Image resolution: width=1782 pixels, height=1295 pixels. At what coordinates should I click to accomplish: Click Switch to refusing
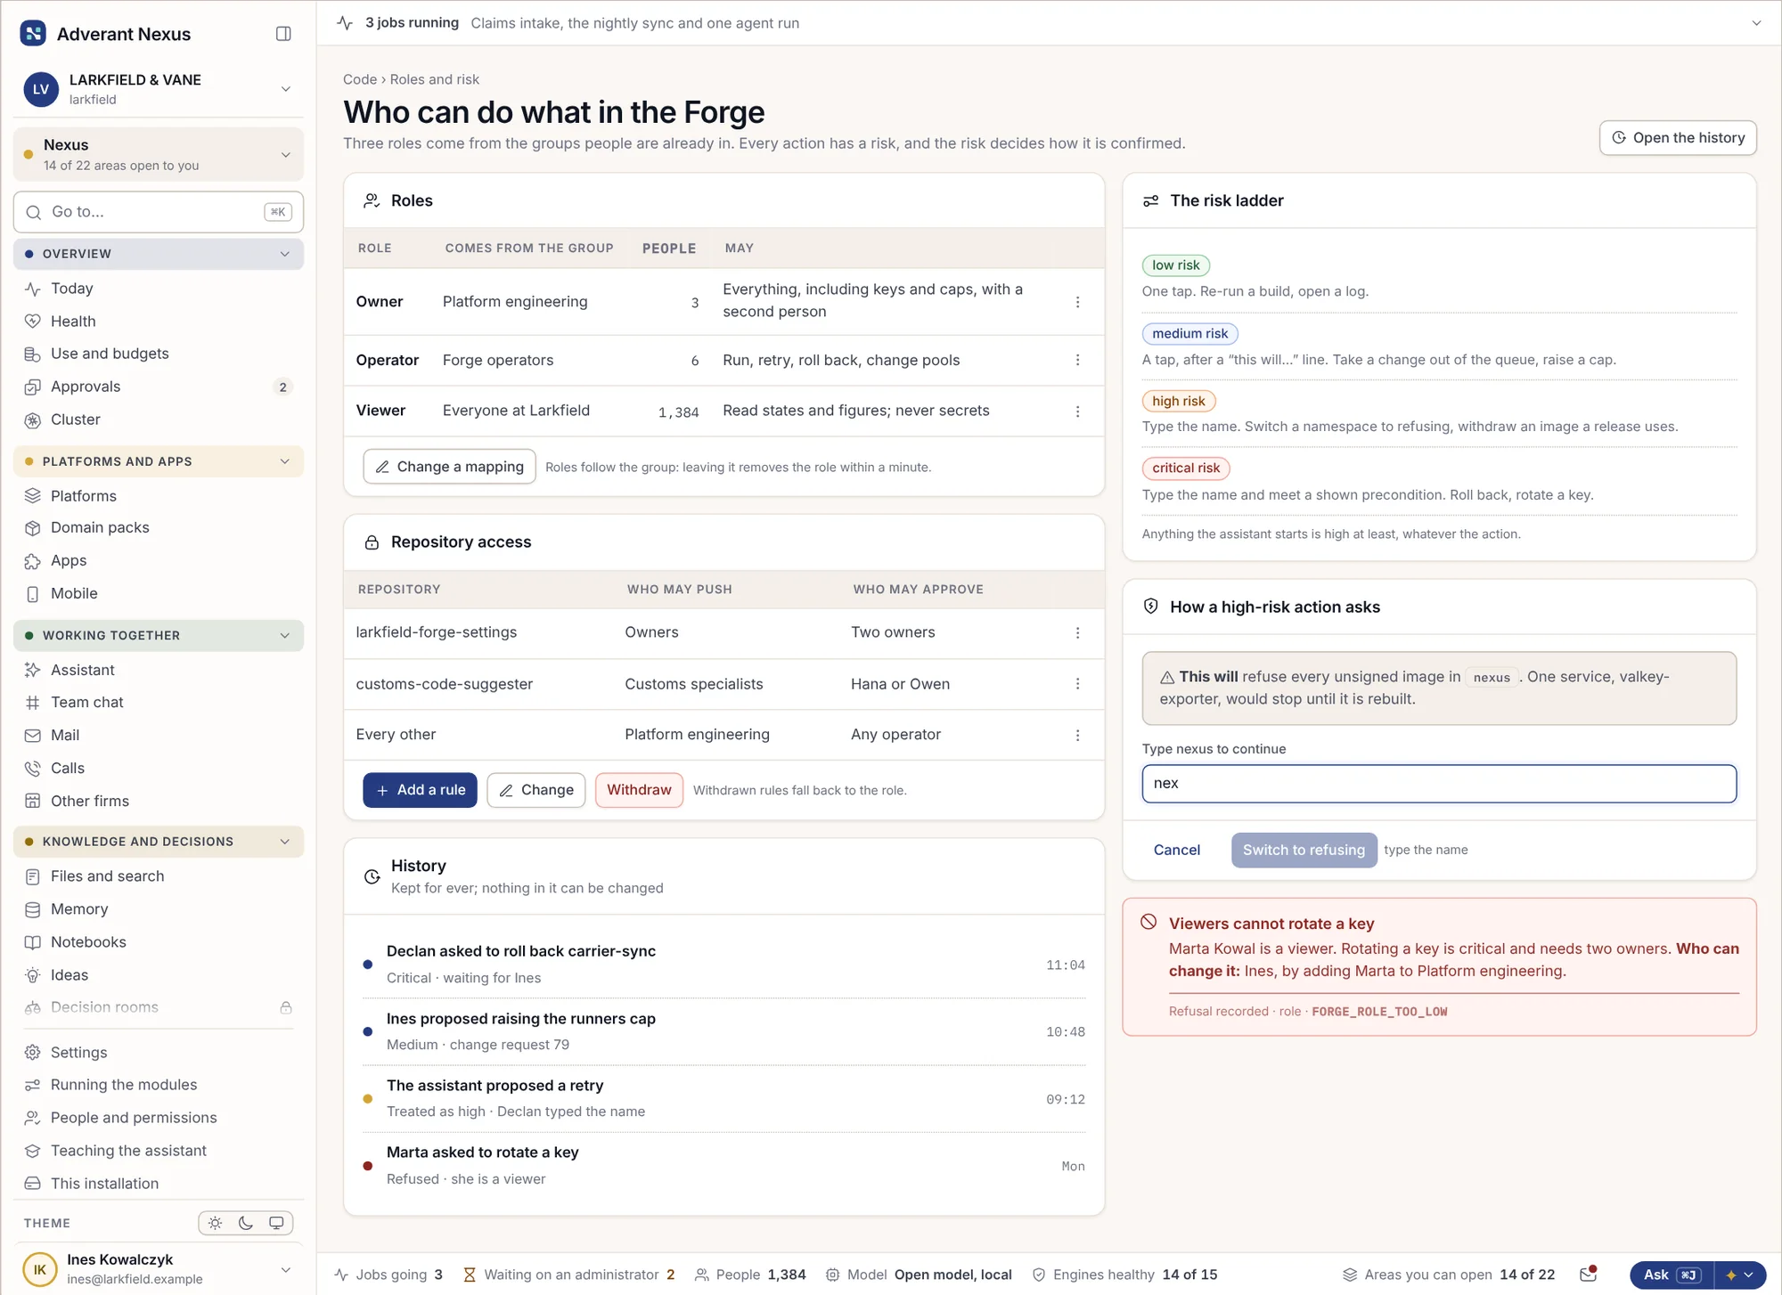(1304, 850)
